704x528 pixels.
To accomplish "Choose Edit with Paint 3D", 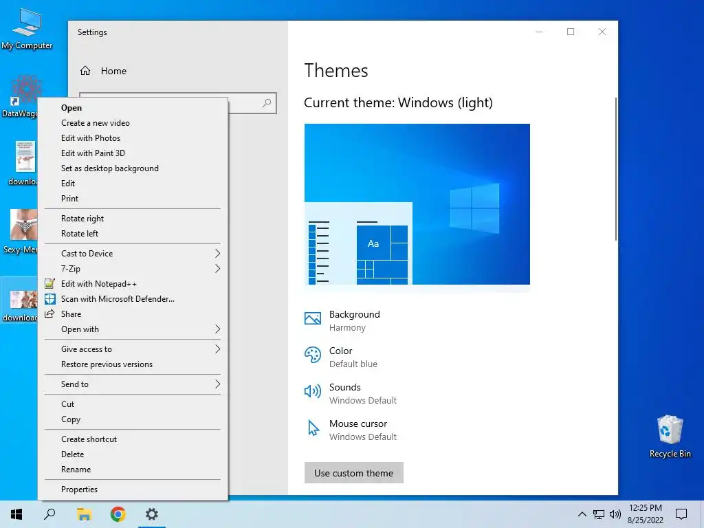I will [133, 153].
